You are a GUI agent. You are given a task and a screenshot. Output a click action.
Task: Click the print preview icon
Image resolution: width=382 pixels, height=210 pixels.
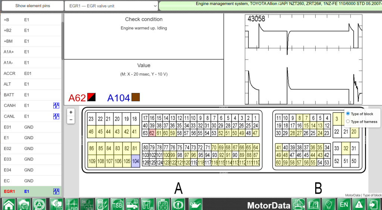pyautogui.click(x=299, y=204)
